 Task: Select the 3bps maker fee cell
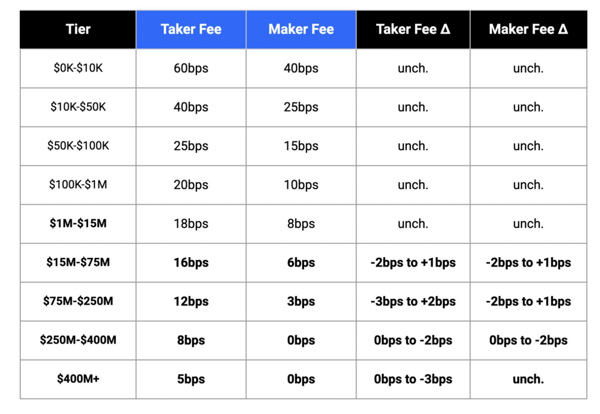click(301, 301)
